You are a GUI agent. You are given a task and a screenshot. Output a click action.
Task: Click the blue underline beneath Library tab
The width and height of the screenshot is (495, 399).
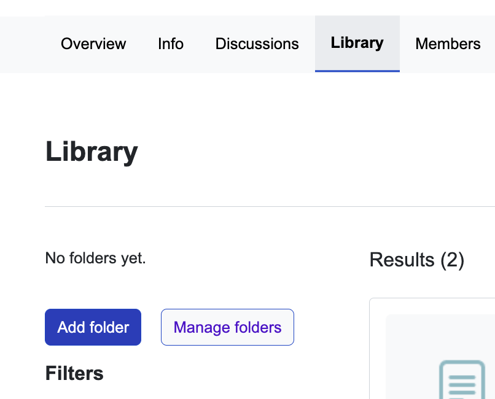tap(357, 71)
